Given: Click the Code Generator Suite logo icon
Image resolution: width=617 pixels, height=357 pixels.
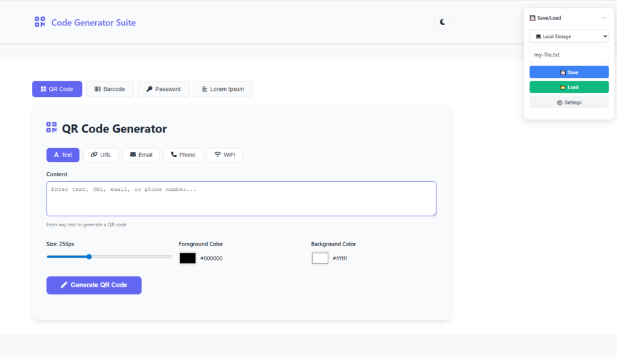Looking at the screenshot, I should (40, 22).
